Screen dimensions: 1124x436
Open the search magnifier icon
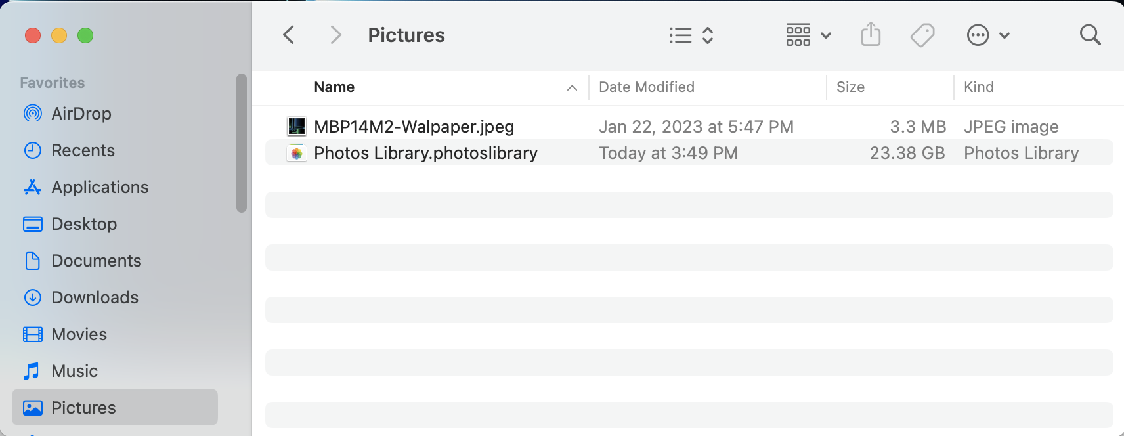coord(1090,35)
